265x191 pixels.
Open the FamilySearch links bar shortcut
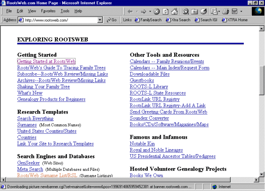tap(148, 20)
